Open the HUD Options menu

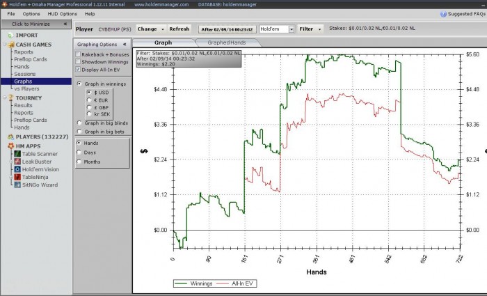click(x=62, y=14)
